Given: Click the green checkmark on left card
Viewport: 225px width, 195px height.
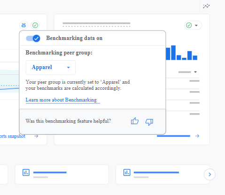Looking at the screenshot, I should [35, 25].
